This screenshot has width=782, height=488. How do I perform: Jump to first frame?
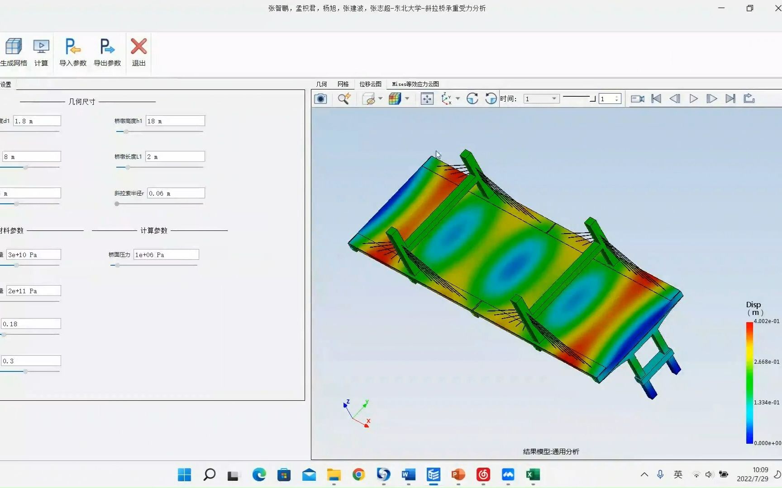click(x=656, y=99)
